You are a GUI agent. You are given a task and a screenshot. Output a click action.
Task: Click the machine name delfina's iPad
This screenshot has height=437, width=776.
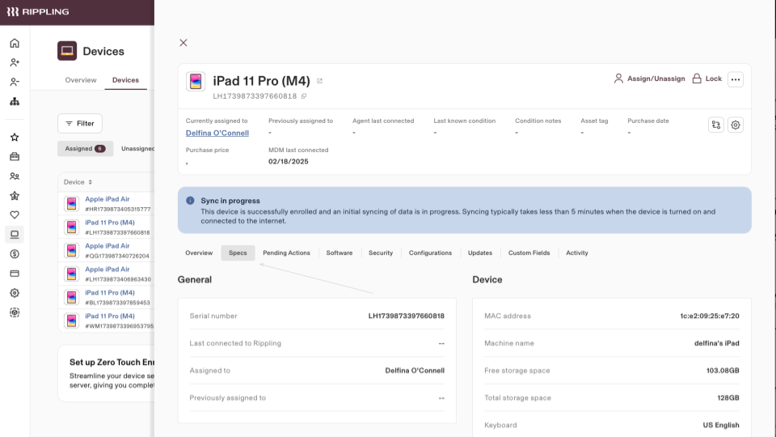(x=717, y=343)
